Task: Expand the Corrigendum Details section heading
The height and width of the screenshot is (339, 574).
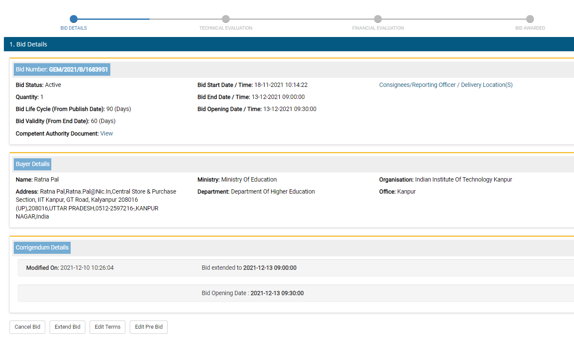Action: (x=42, y=248)
